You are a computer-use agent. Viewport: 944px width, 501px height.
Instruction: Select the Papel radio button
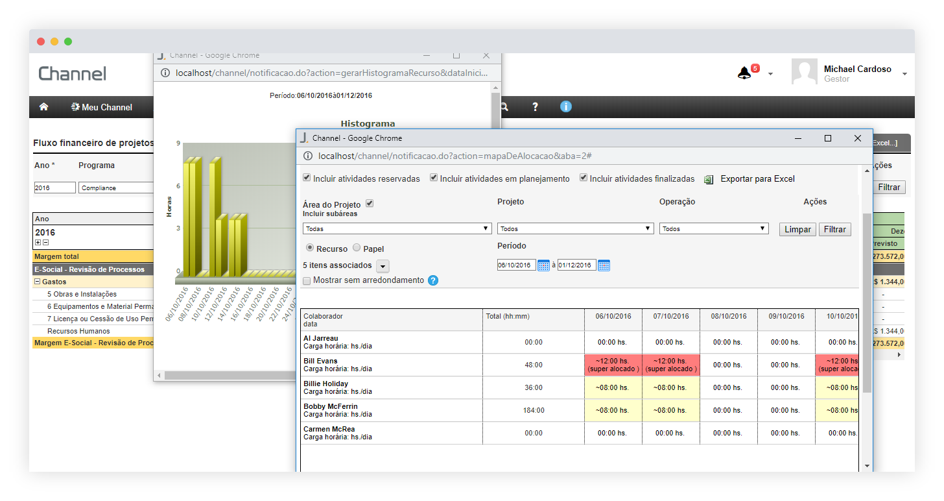[x=357, y=248]
